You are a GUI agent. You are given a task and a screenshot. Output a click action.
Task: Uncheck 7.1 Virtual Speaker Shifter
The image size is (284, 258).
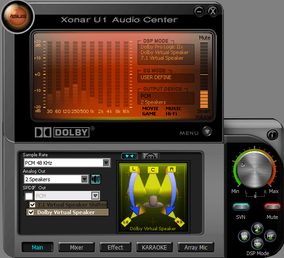pos(32,205)
